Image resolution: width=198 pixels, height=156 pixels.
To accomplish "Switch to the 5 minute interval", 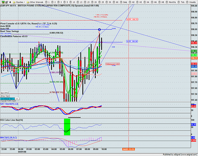I will [x=66, y=2].
